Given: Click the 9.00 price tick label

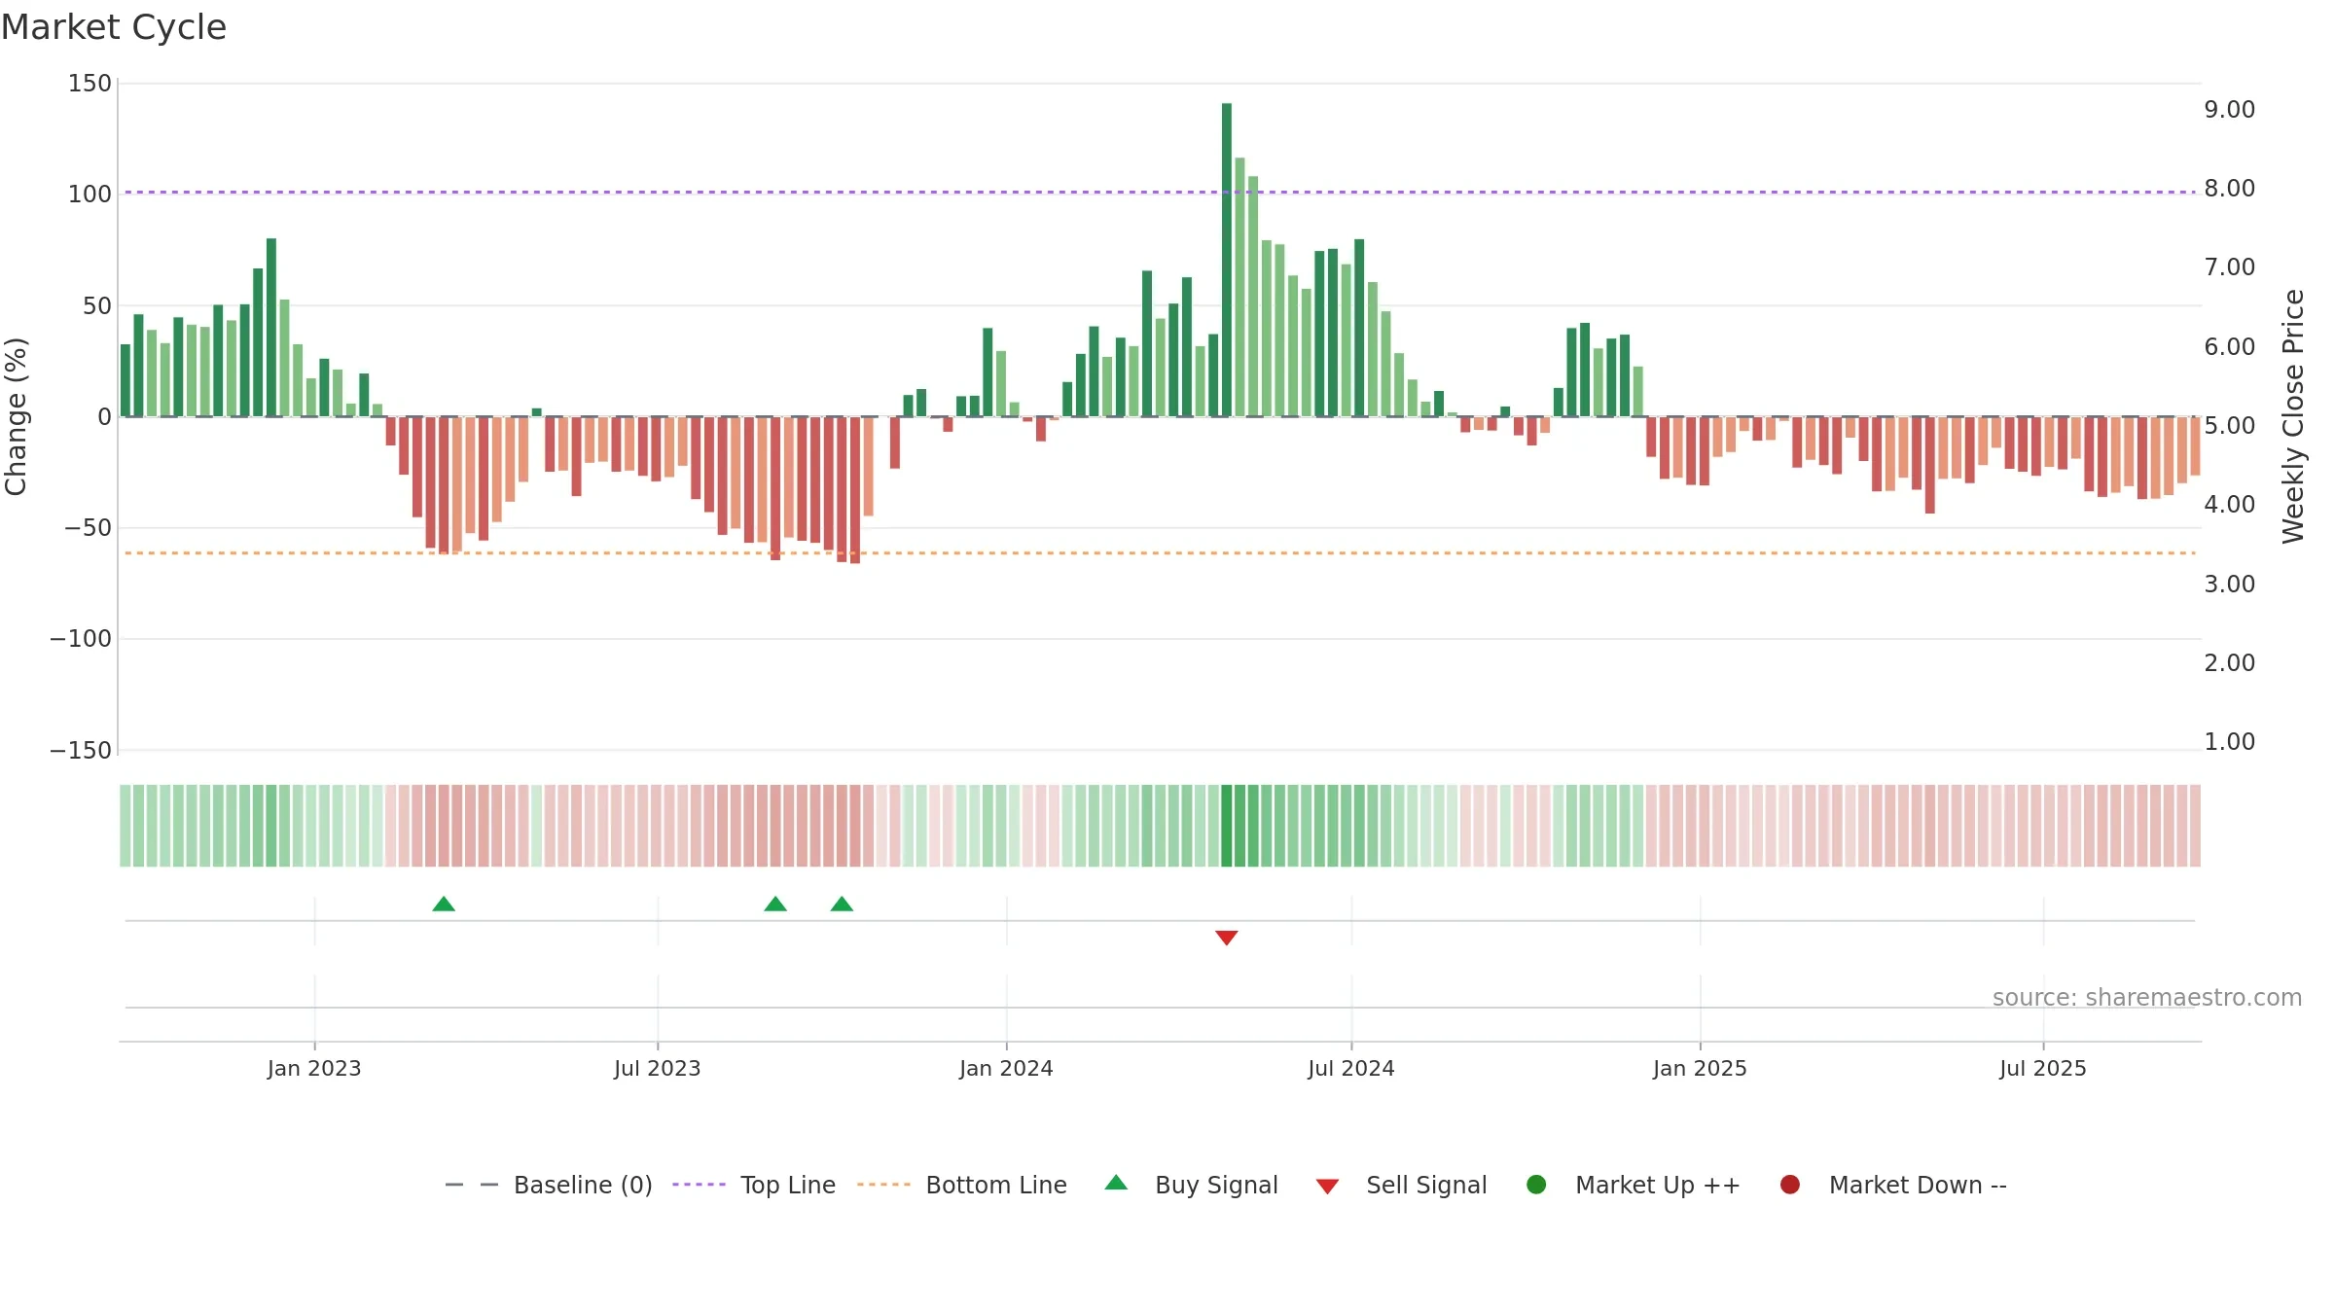Looking at the screenshot, I should coord(2230,110).
